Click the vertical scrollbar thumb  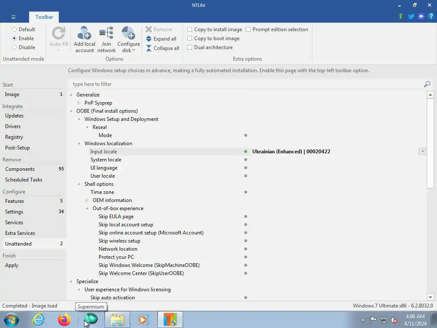click(x=430, y=143)
